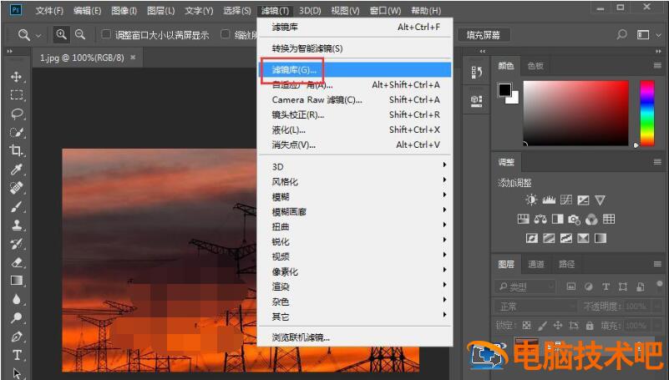Select the Horizontal Type tool

point(17,355)
